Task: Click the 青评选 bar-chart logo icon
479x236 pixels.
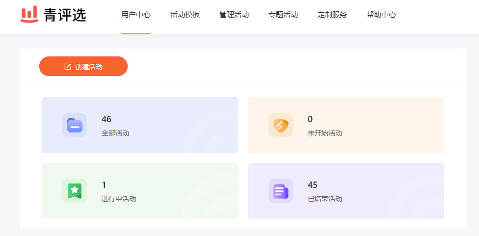Action: [x=29, y=14]
